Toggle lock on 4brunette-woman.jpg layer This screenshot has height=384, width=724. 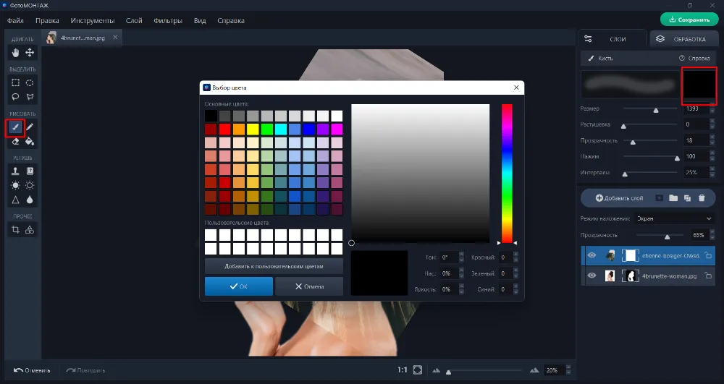[x=708, y=276]
